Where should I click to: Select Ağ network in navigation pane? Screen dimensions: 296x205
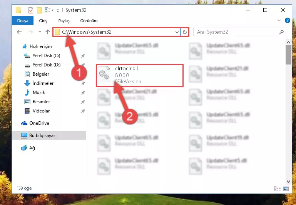click(32, 148)
